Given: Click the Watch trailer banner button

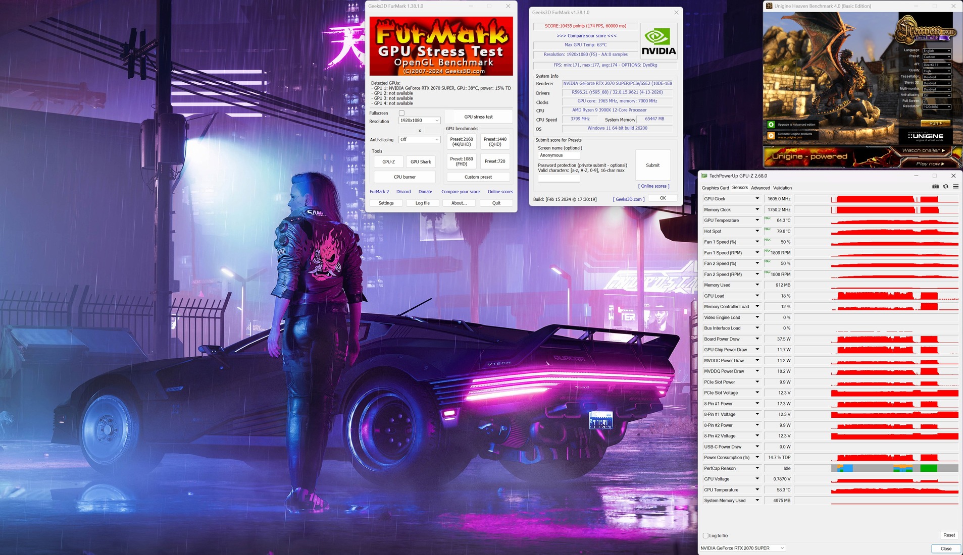Looking at the screenshot, I should pos(924,150).
